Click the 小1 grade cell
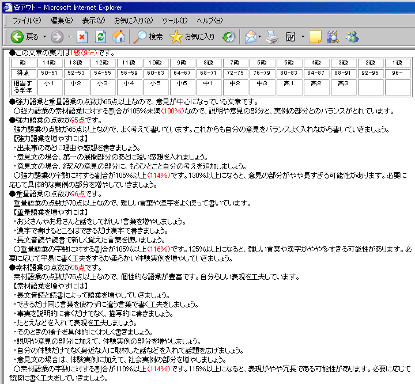415x384 pixels. (x=50, y=87)
